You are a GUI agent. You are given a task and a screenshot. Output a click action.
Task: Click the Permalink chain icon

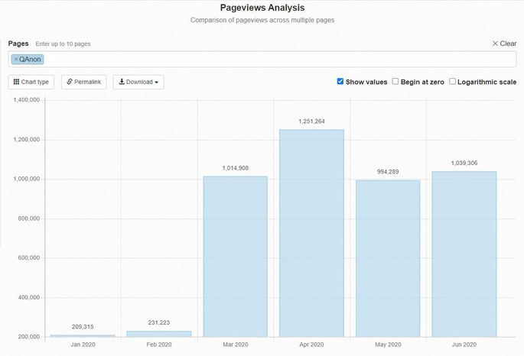click(70, 82)
